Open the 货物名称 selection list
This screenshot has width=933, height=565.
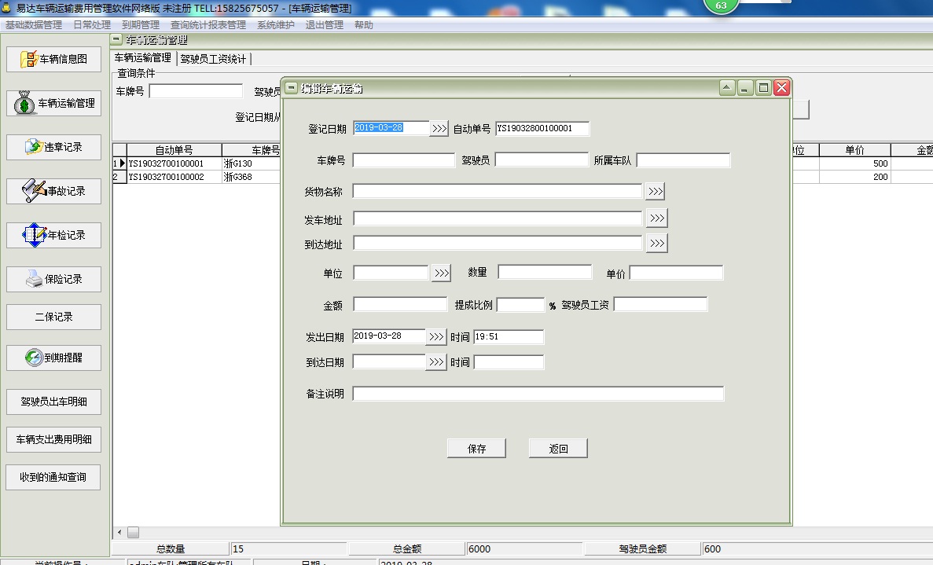655,191
